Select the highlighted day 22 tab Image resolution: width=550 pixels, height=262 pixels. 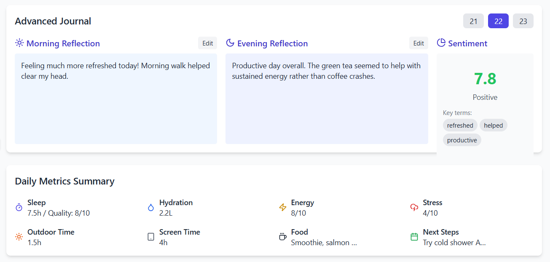498,21
